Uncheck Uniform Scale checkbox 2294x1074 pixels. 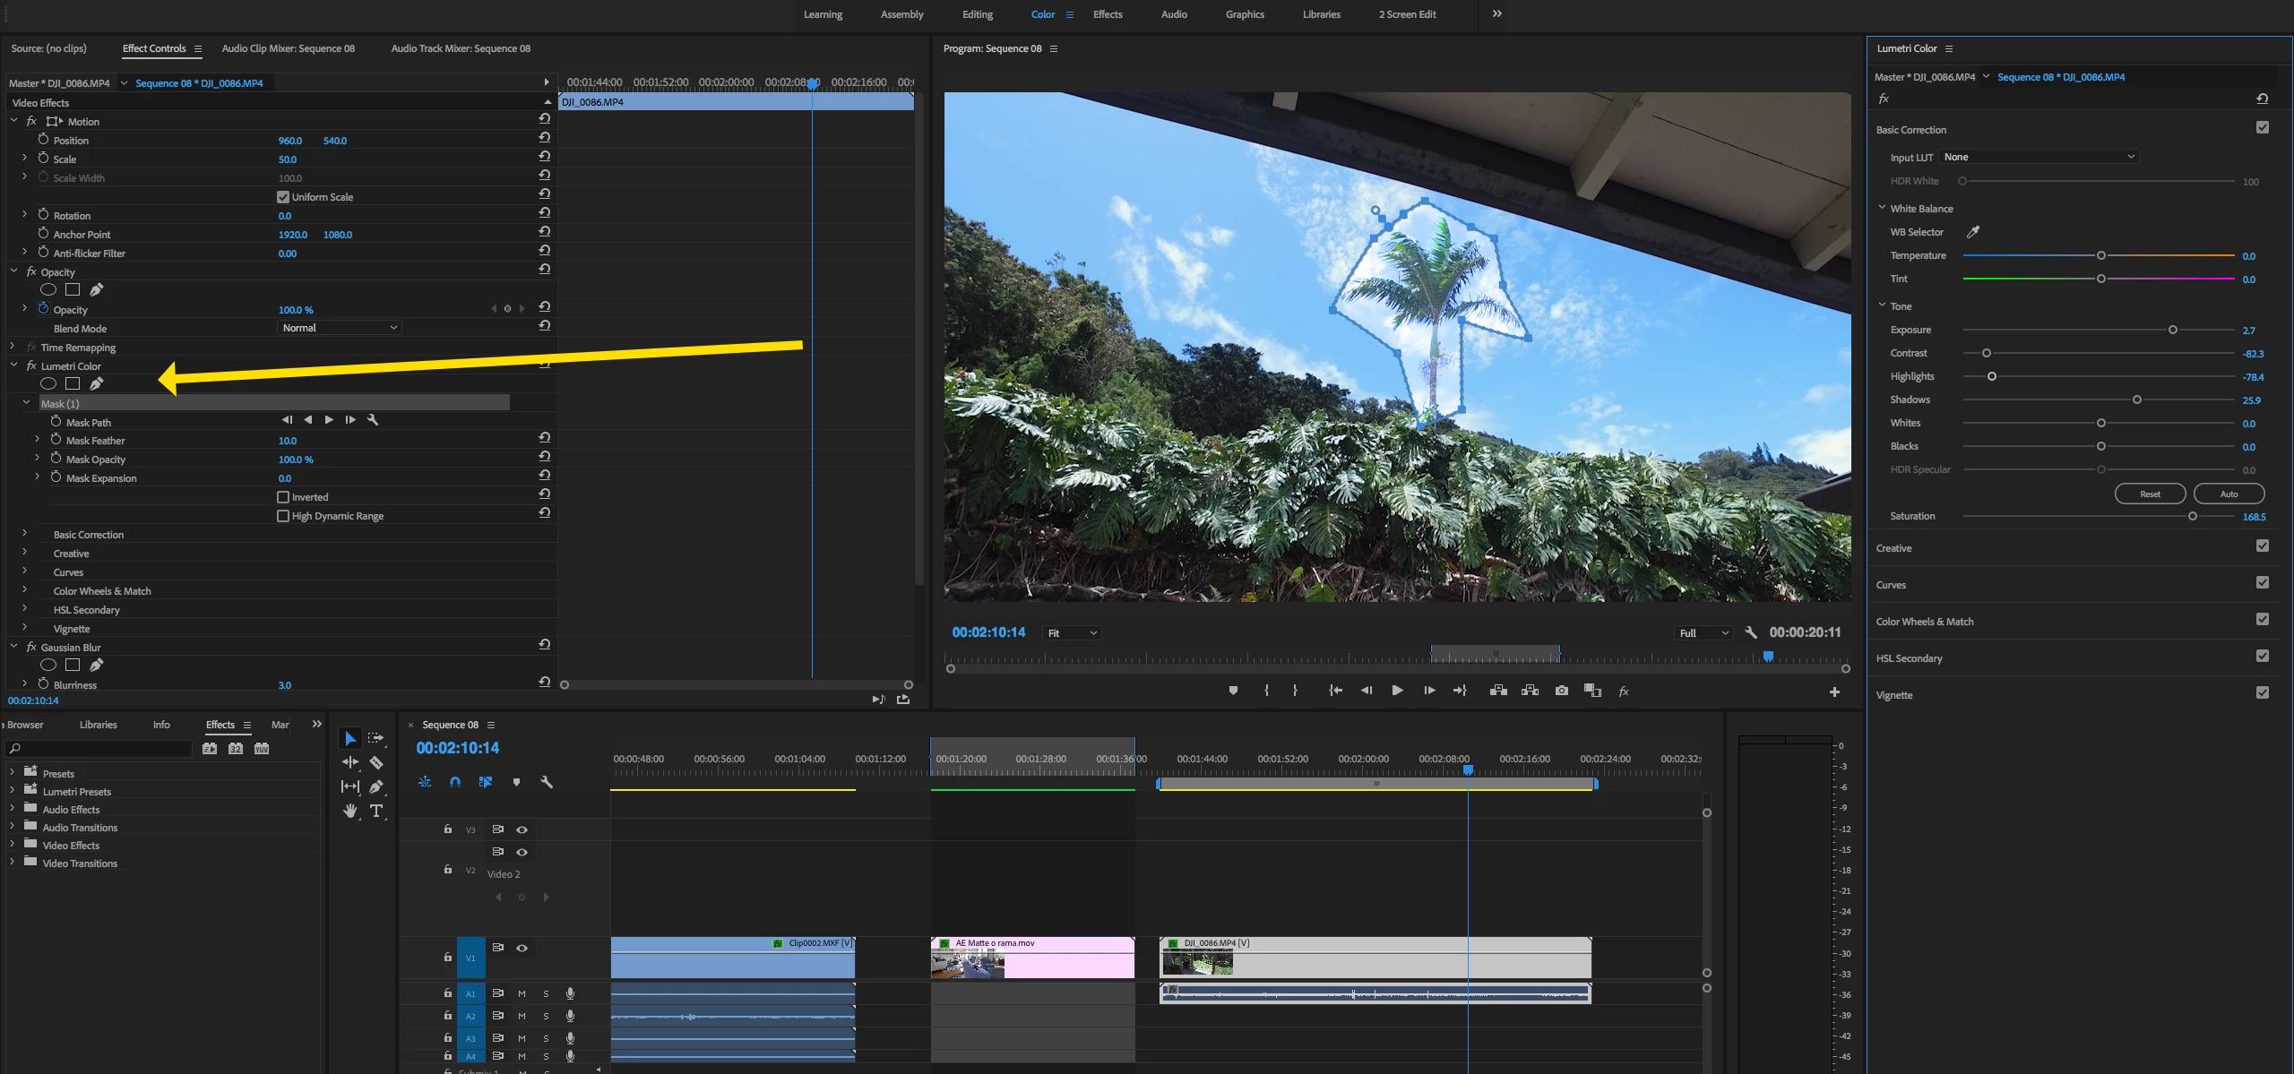pos(283,197)
